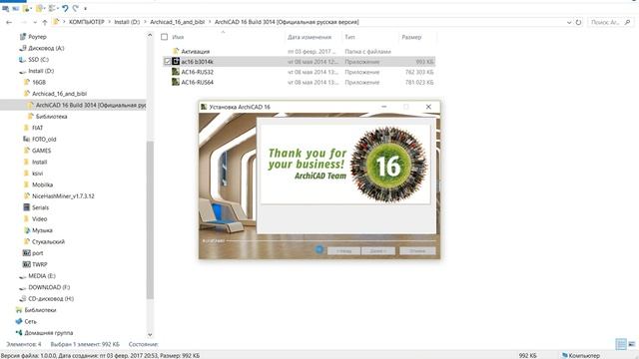Open the GAMES folder in tree

(42, 151)
